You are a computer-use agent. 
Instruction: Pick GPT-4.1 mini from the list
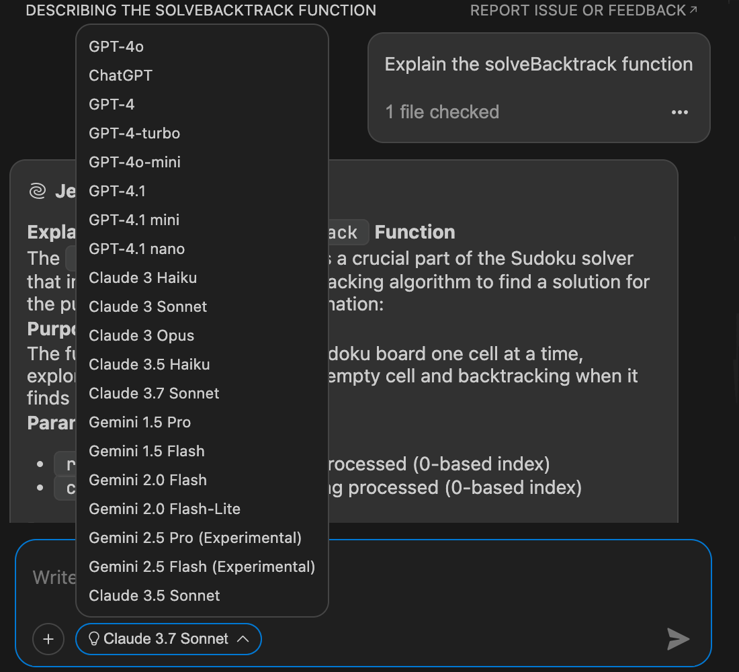[x=134, y=220]
